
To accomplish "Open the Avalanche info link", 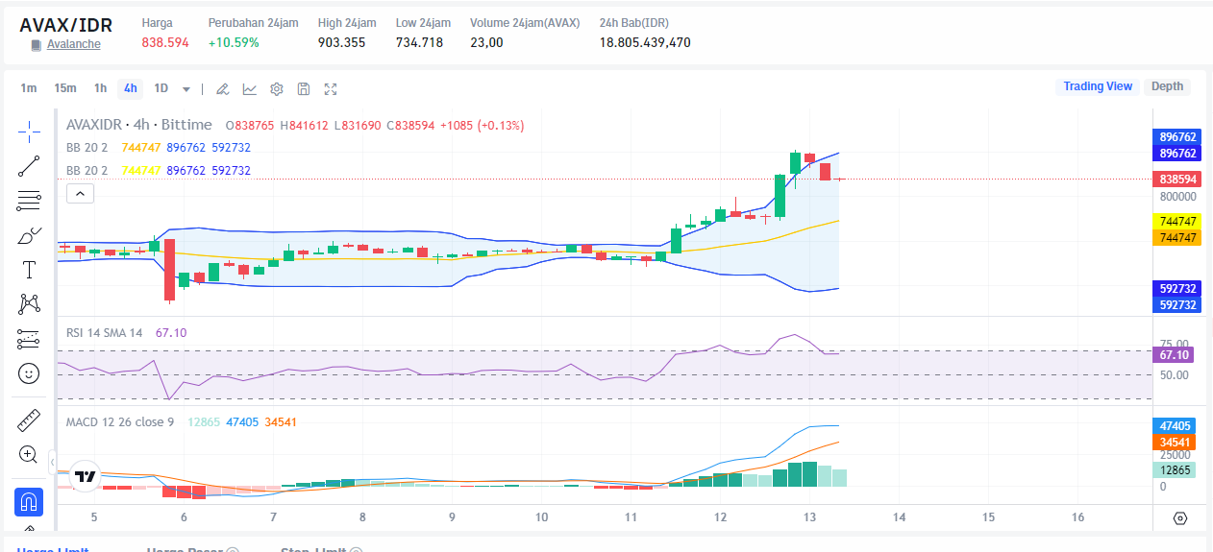I will tap(74, 44).
